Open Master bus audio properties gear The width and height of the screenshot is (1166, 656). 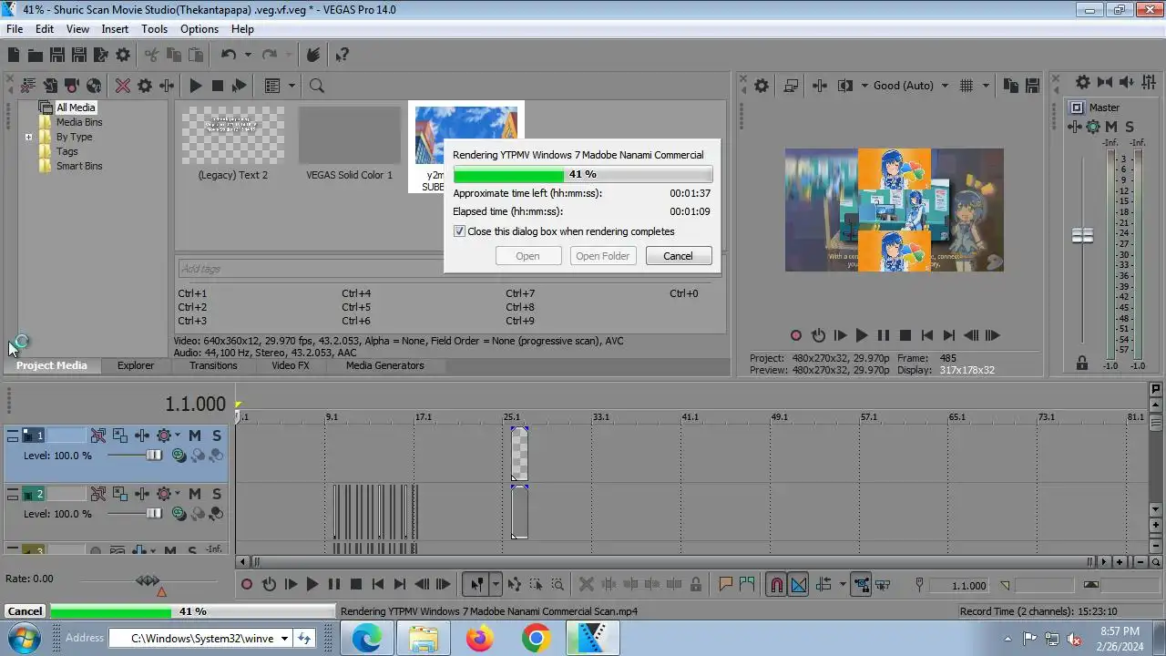coord(1082,82)
